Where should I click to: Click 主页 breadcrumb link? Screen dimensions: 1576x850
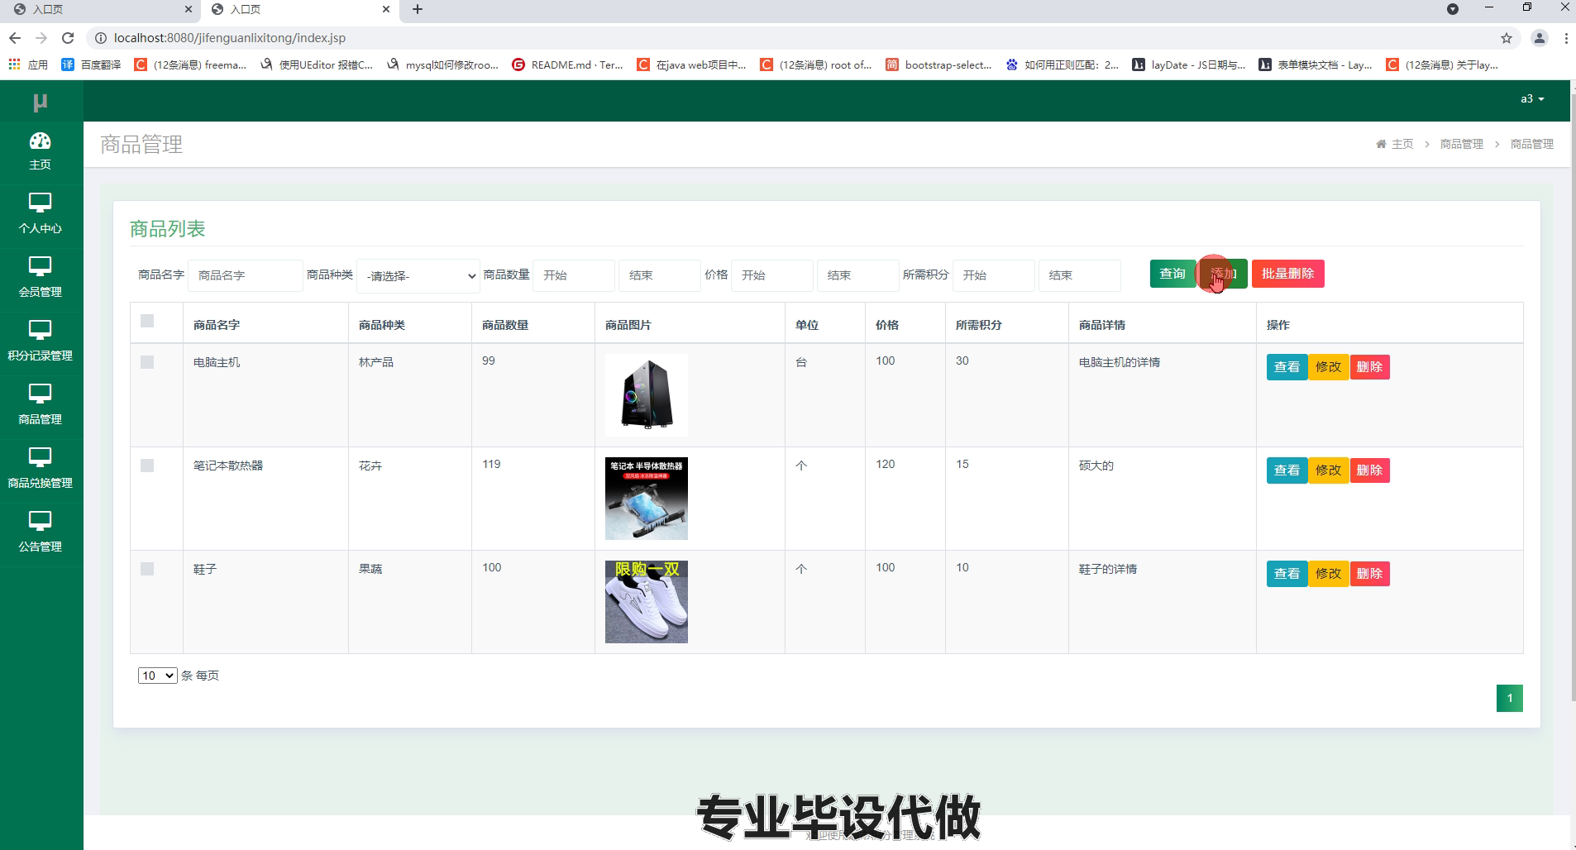pos(1402,144)
